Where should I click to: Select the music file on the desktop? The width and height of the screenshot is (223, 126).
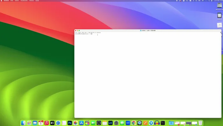[x=219, y=25]
